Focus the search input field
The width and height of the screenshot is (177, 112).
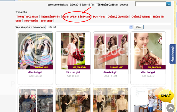[x=151, y=4]
